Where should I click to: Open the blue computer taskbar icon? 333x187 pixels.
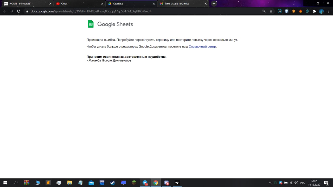click(37, 183)
